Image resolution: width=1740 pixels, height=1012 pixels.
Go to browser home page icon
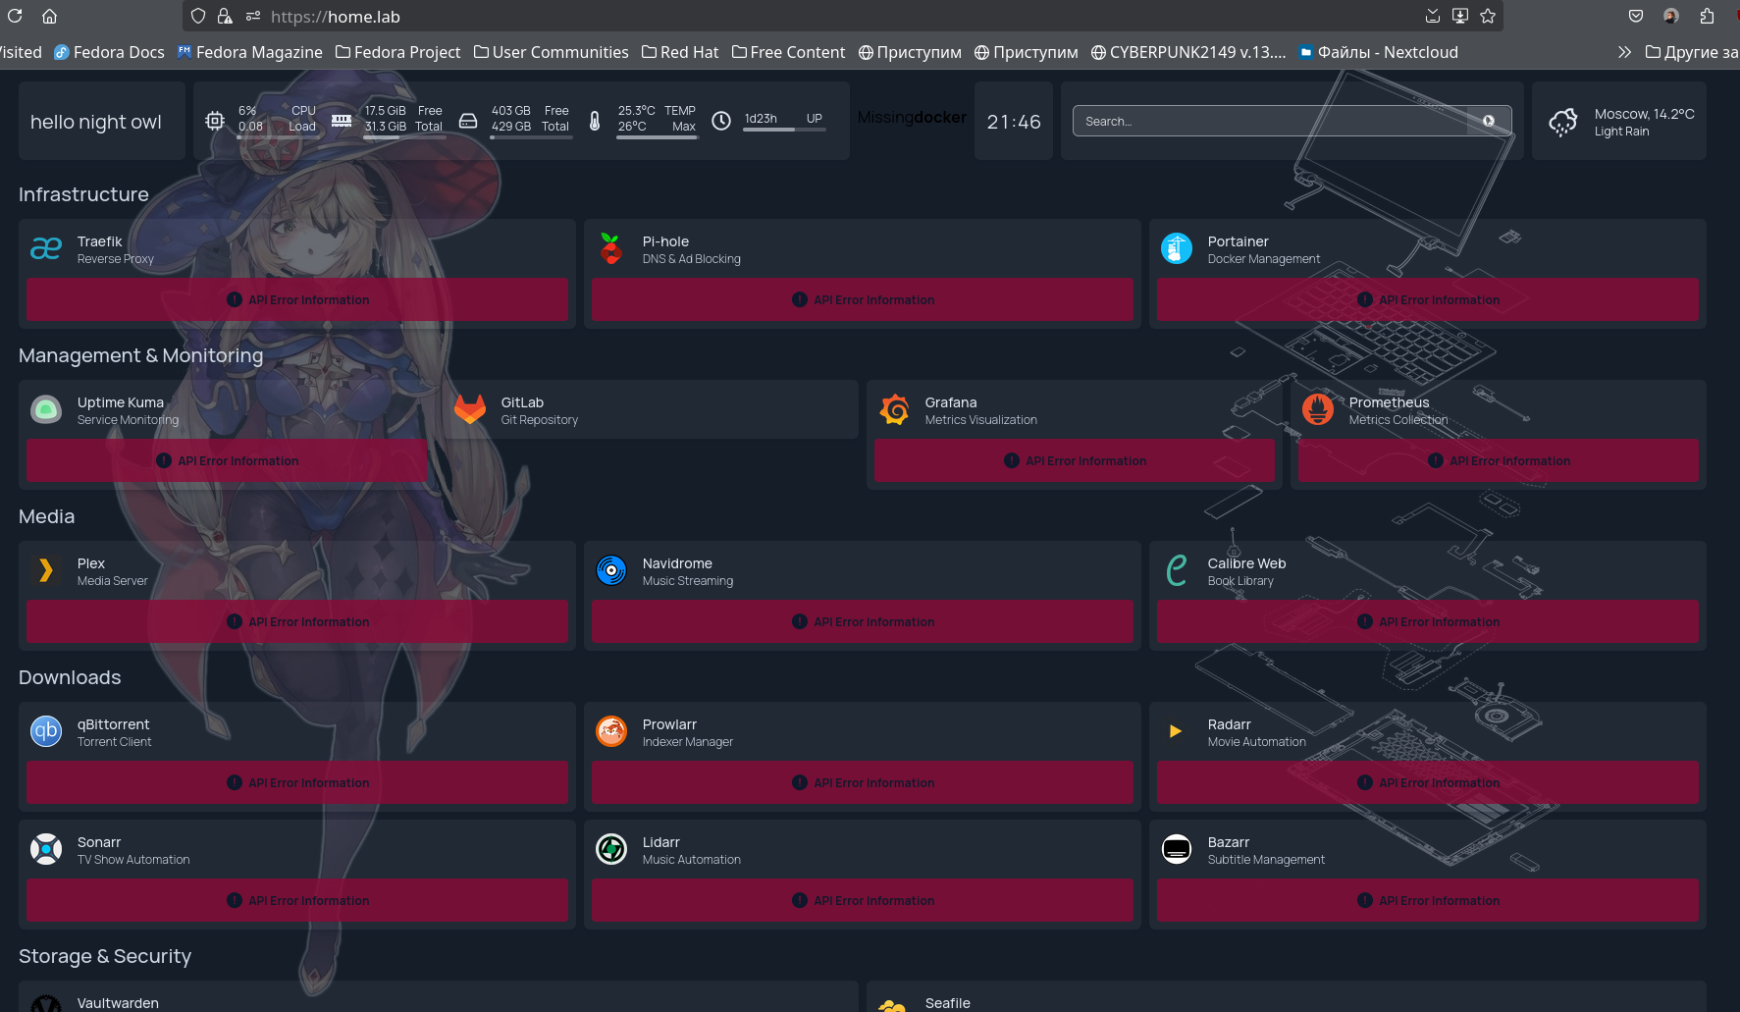pos(50,16)
